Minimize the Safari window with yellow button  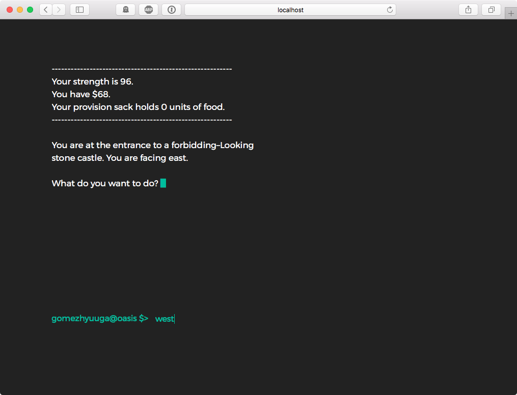tap(20, 10)
